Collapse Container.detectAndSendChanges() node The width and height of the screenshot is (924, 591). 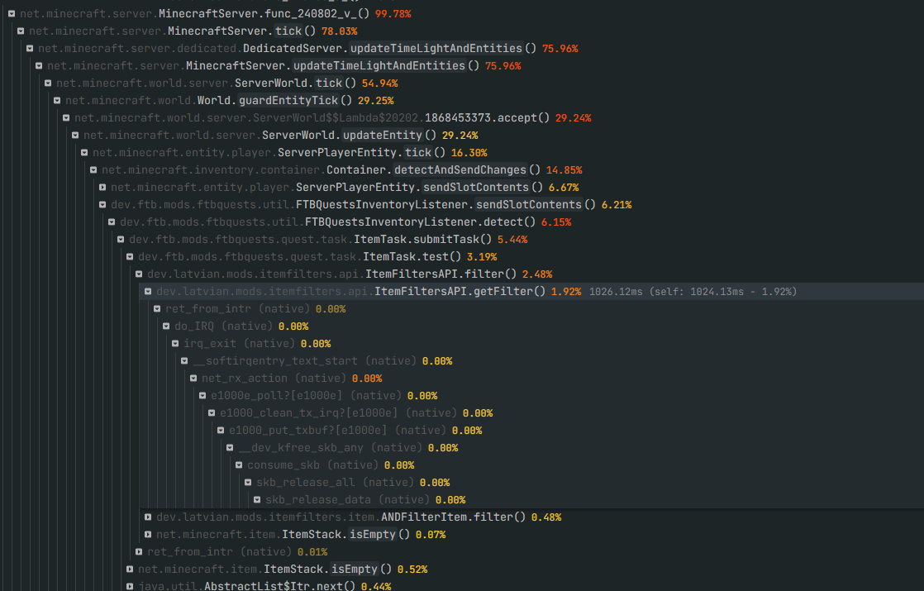click(x=93, y=169)
